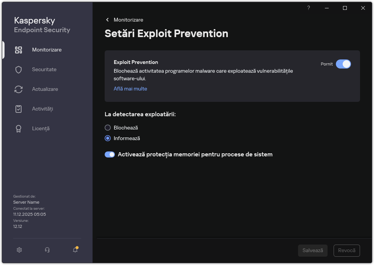Select the Informează option
This screenshot has height=265, width=374.
click(x=108, y=138)
